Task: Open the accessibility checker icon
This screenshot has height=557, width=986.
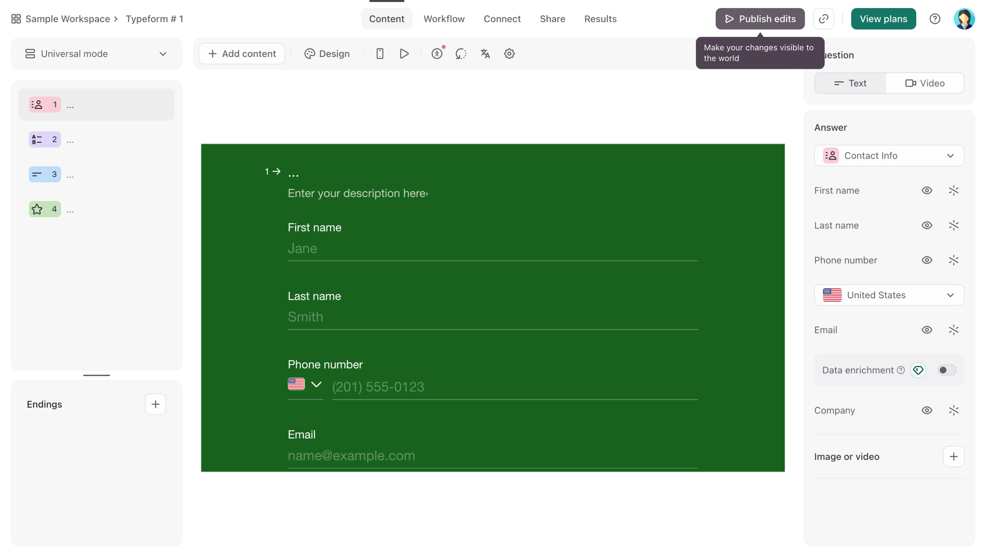Action: (x=436, y=54)
